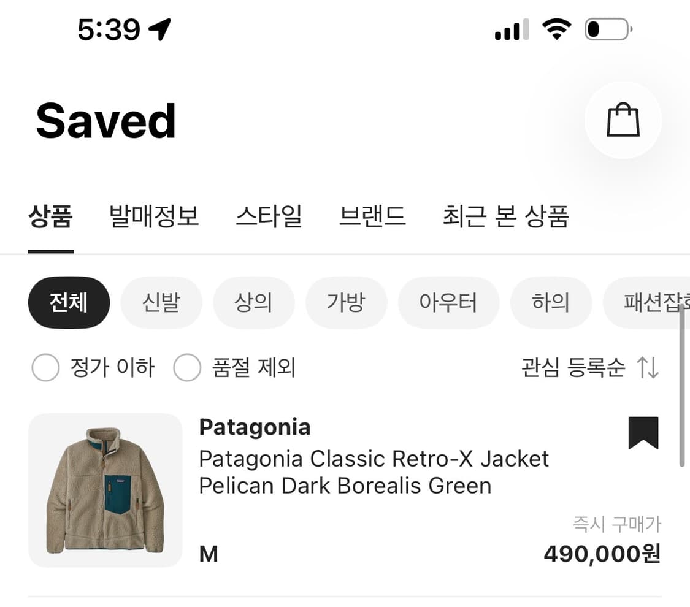The image size is (690, 607).
Task: Select the 아우터 filter chip
Action: pyautogui.click(x=448, y=302)
